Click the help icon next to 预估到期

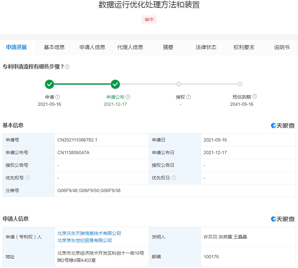click(x=254, y=96)
